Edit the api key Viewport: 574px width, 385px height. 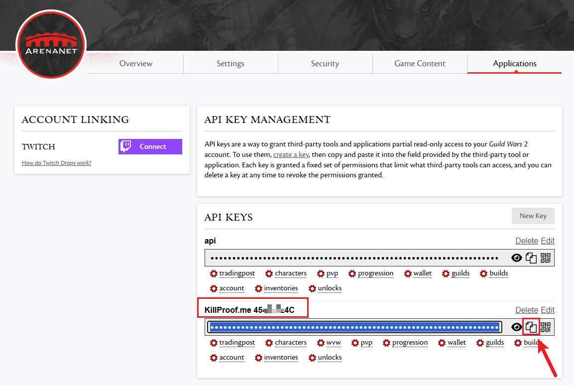point(548,241)
